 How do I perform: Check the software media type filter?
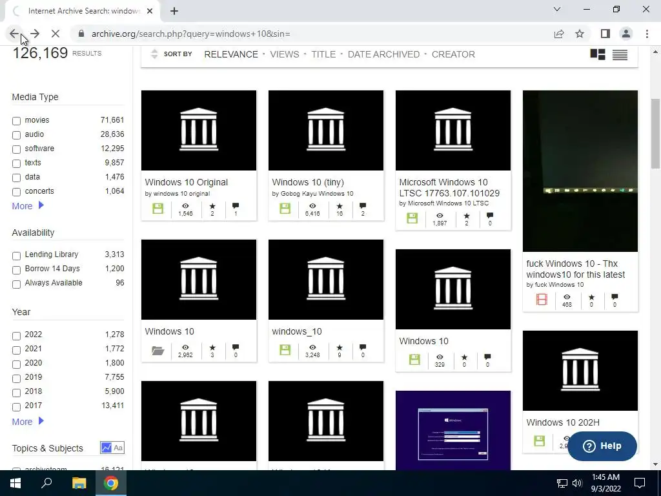click(16, 149)
